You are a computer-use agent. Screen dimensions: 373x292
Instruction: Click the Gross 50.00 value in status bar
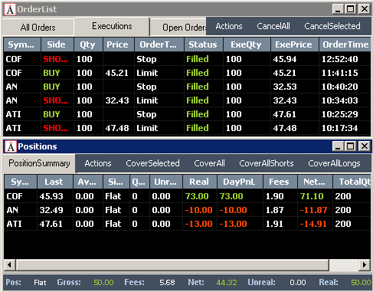click(x=103, y=283)
